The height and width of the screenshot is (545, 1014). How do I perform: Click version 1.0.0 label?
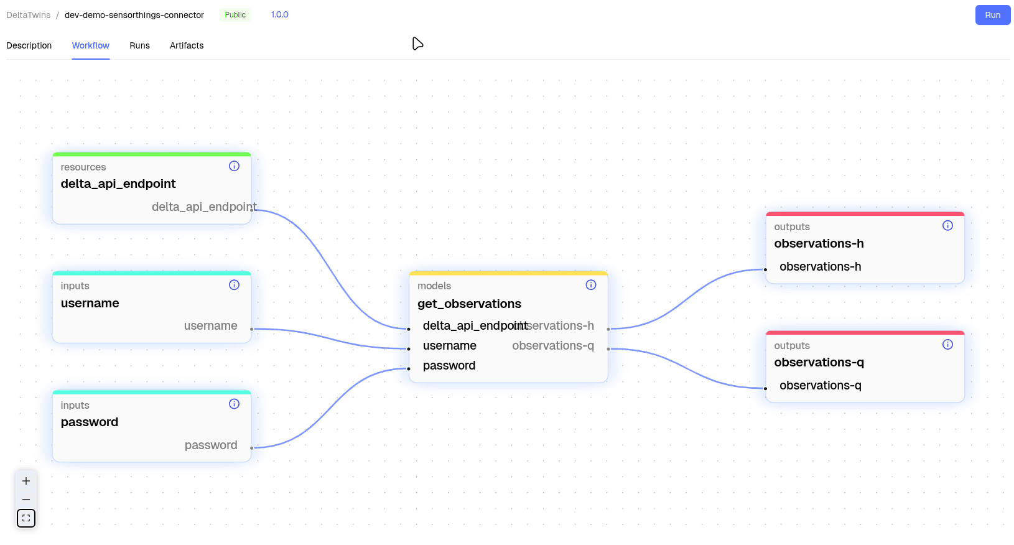click(279, 15)
